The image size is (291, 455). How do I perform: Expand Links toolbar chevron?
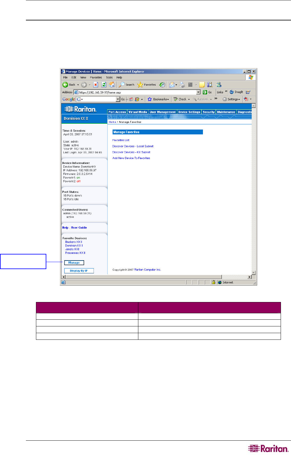(226, 91)
